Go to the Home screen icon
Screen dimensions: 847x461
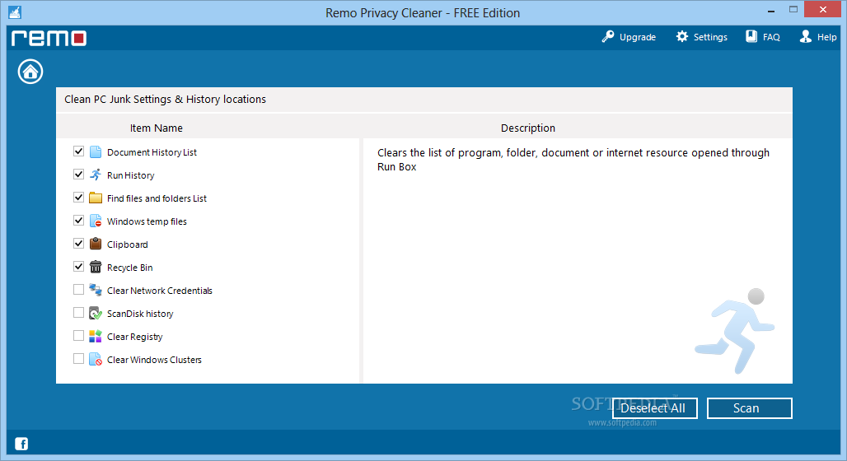(x=30, y=72)
